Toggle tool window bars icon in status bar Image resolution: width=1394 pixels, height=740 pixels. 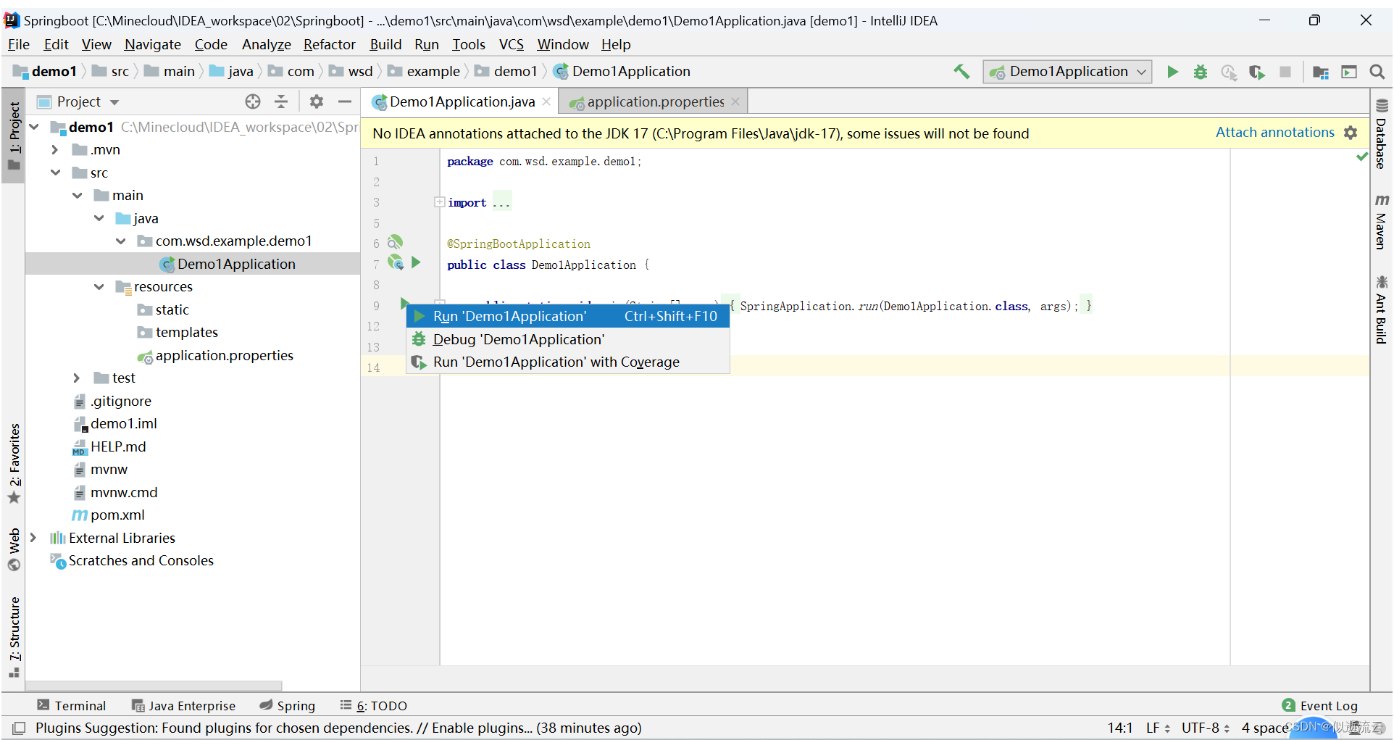tap(19, 728)
